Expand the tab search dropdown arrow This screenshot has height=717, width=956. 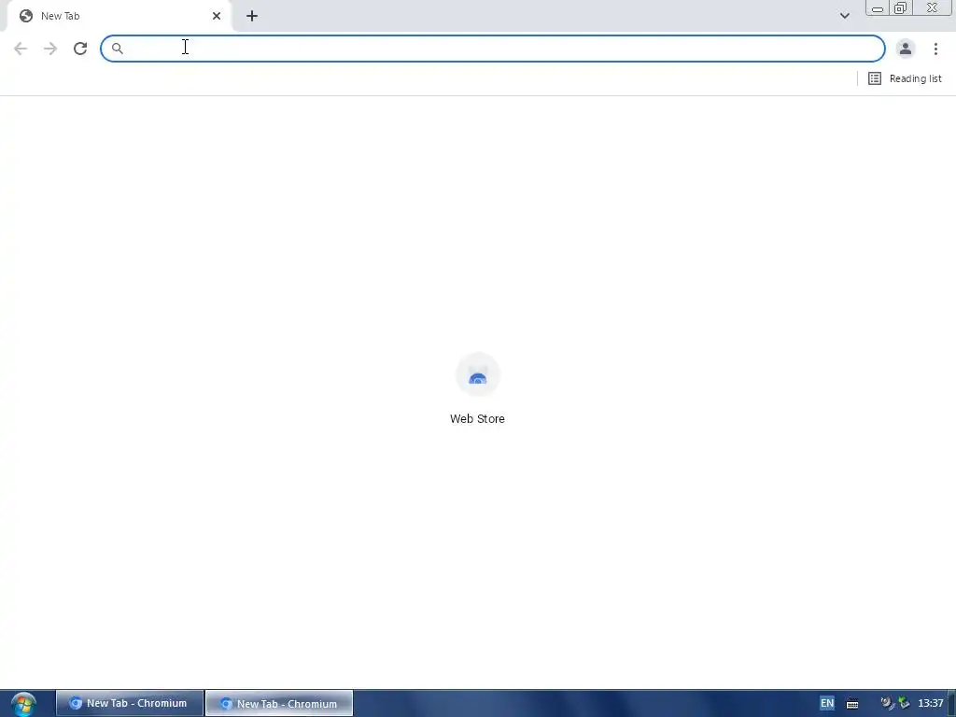[x=844, y=16]
